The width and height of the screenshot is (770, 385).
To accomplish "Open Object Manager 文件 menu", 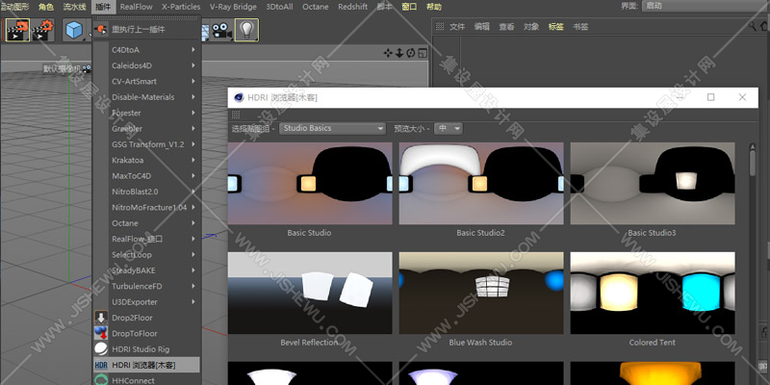I will coord(457,27).
